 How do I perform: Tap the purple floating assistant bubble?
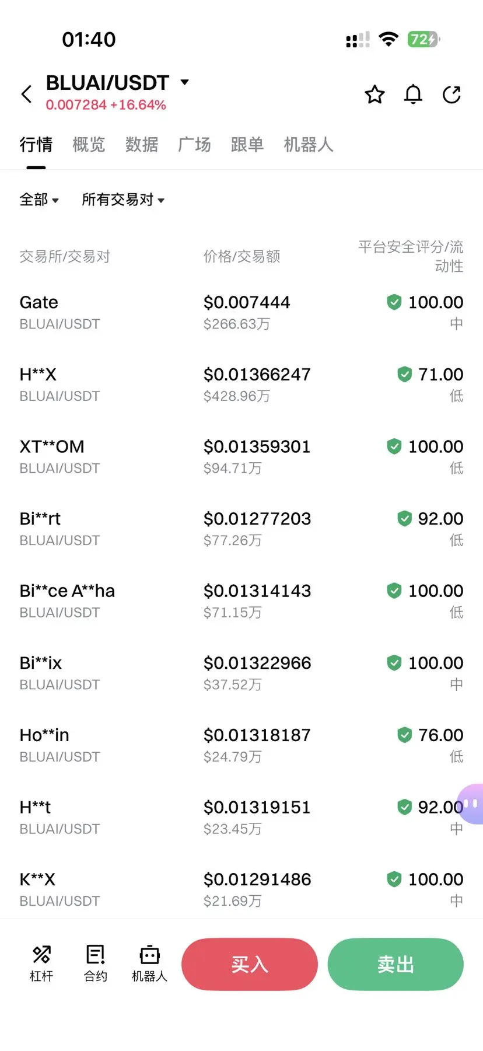pos(470,804)
